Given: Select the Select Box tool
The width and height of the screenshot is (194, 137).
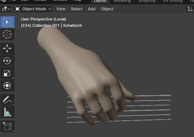Looking at the screenshot, I should [x=7, y=22].
